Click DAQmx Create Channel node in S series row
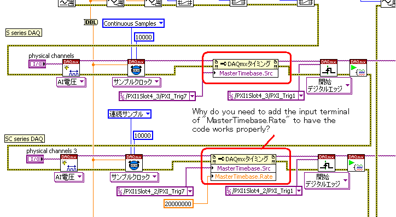 [x=71, y=68]
